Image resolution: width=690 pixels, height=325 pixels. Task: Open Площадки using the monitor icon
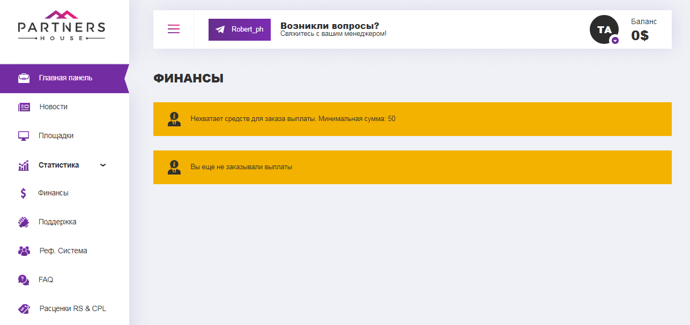click(x=24, y=135)
